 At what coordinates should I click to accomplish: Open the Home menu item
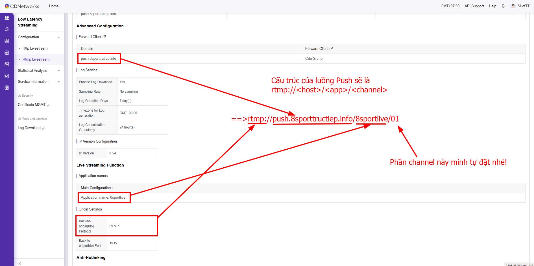click(x=54, y=6)
